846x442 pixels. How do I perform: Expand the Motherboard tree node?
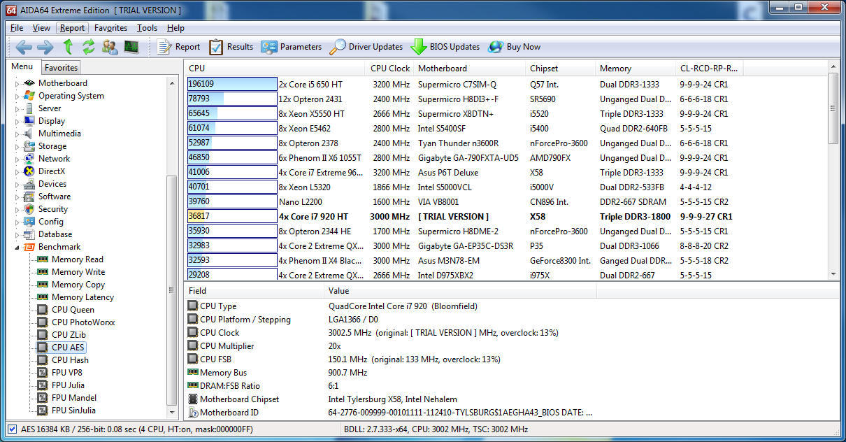(x=17, y=83)
